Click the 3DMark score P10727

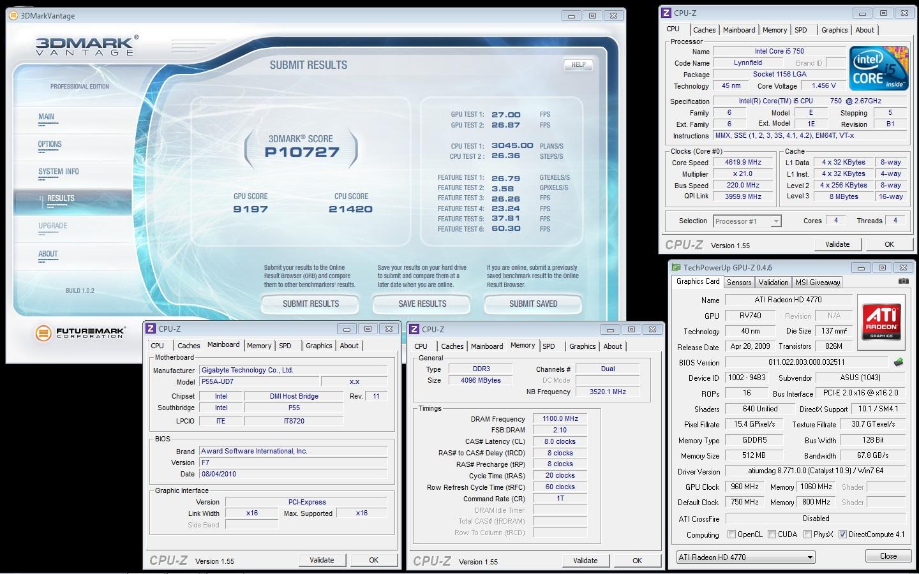coord(302,152)
